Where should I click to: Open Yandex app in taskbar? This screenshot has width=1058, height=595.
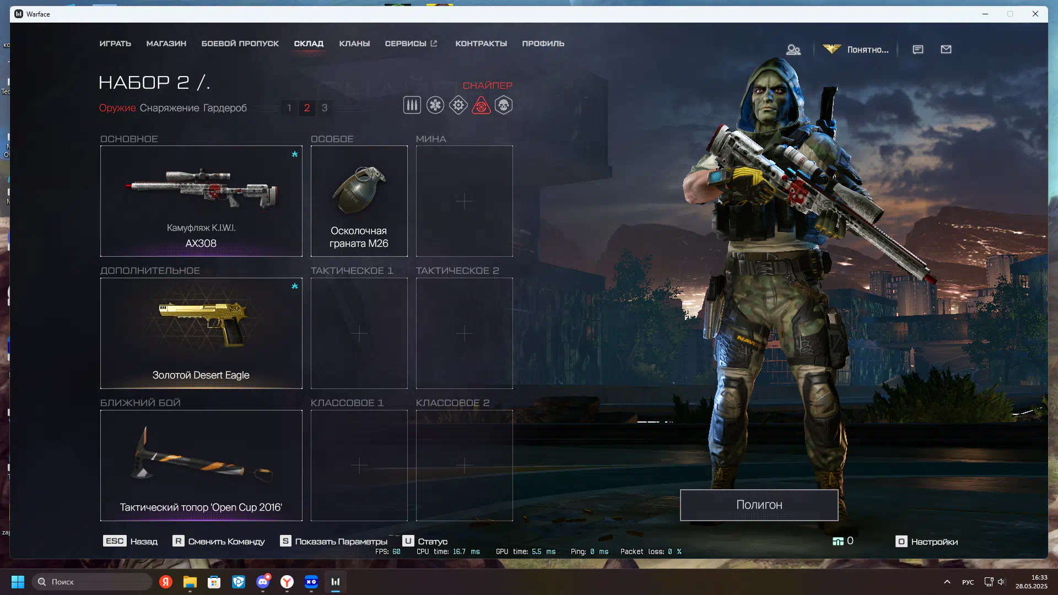pos(166,582)
